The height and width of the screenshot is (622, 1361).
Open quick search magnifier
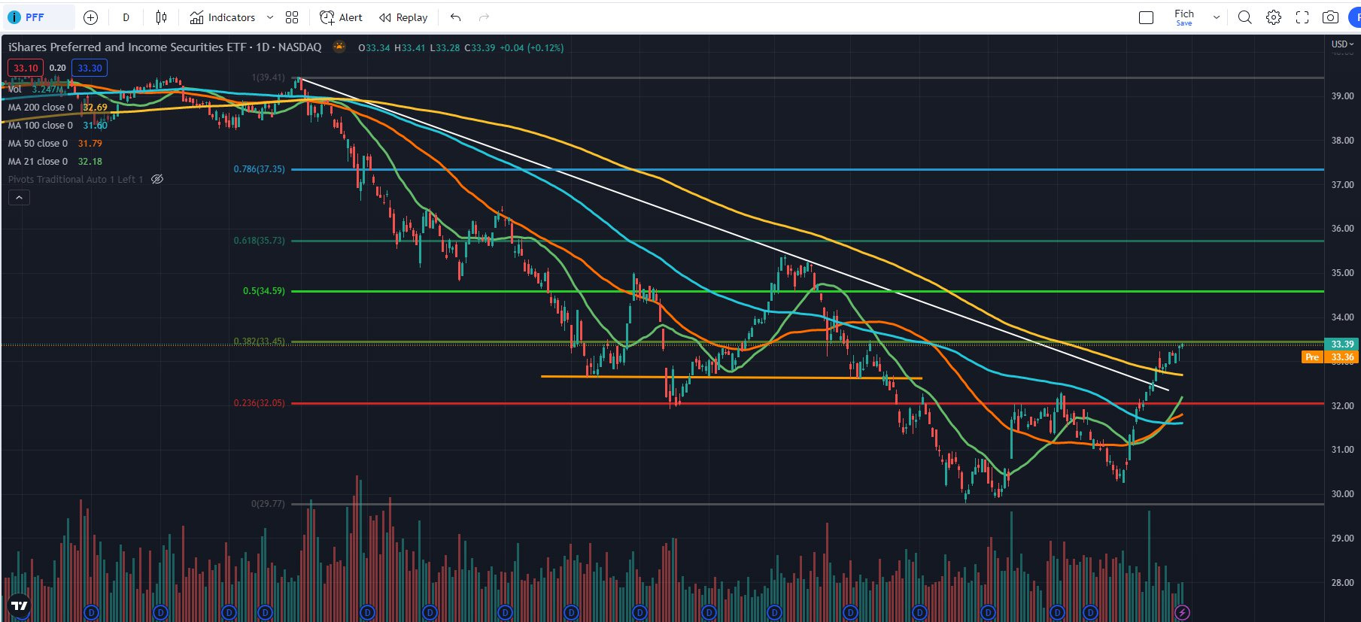click(1244, 17)
